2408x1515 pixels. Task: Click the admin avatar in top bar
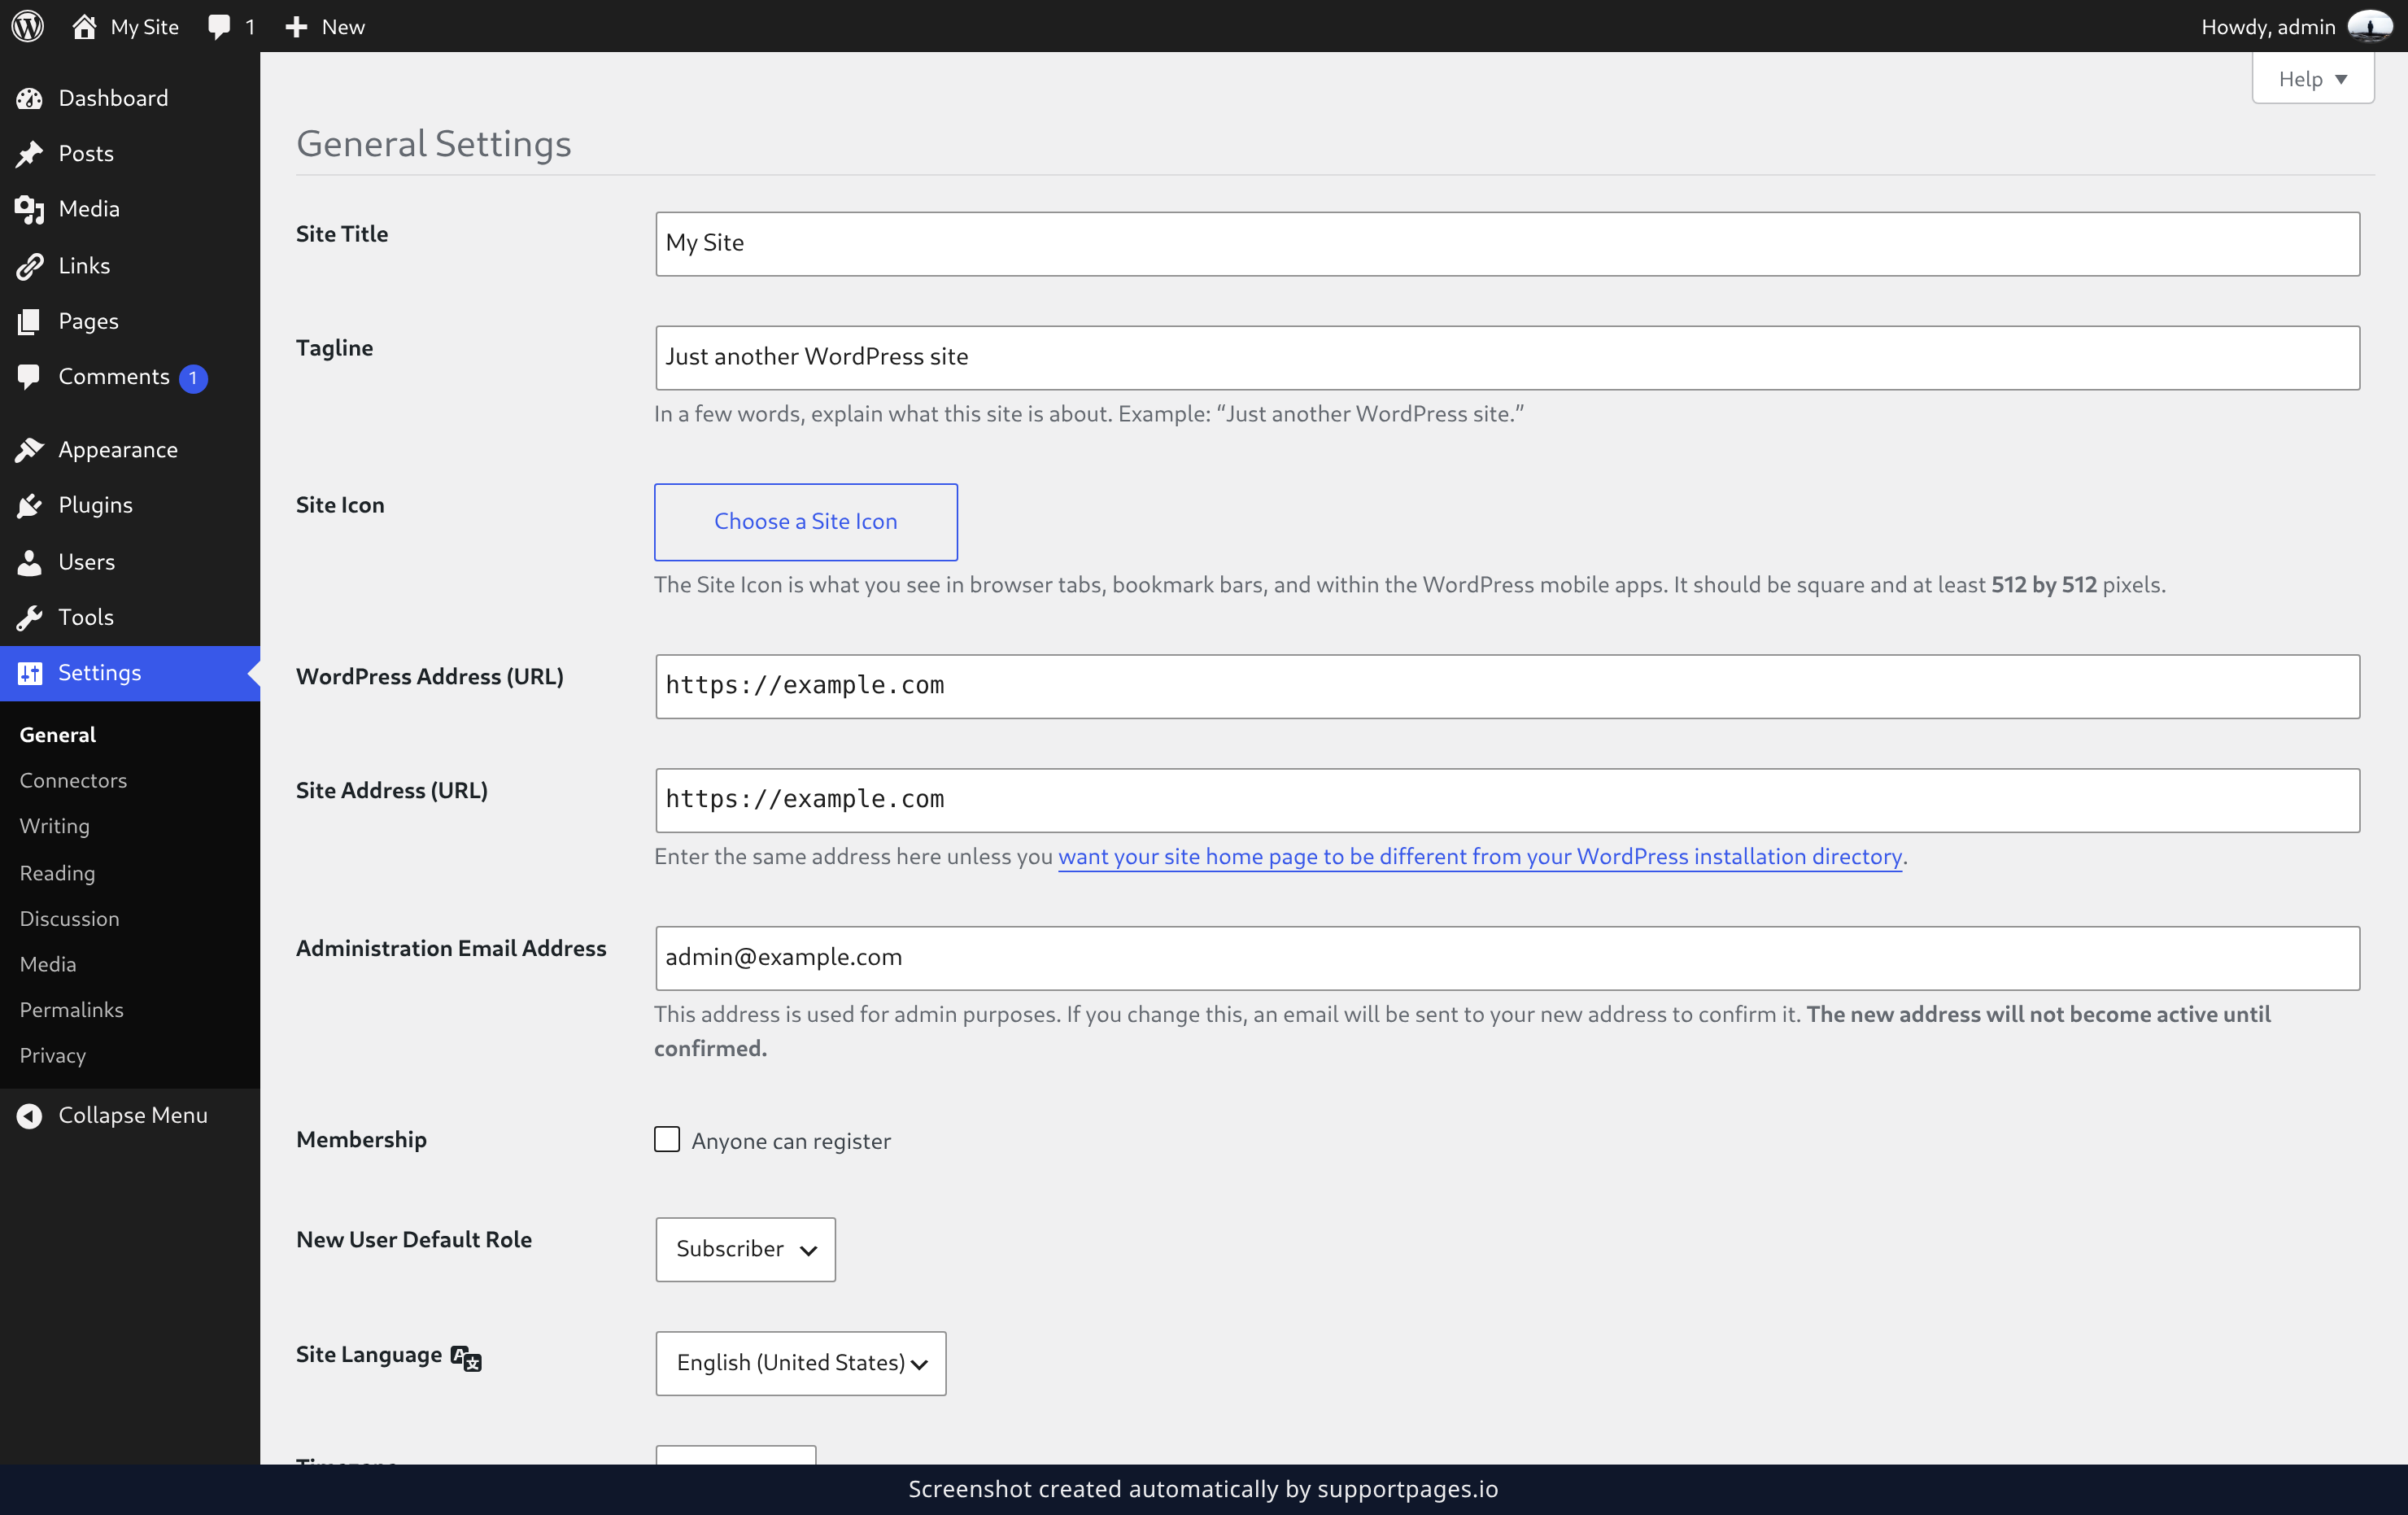click(x=2370, y=26)
